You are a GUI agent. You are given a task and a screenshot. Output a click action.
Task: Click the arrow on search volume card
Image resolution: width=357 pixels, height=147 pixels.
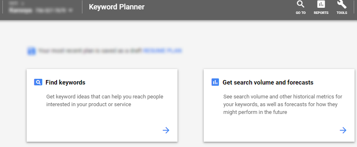point(343,130)
